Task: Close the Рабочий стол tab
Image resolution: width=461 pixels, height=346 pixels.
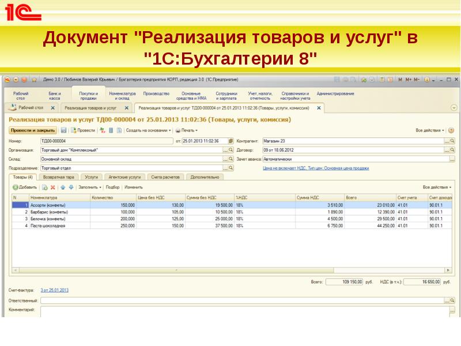Action: point(52,108)
